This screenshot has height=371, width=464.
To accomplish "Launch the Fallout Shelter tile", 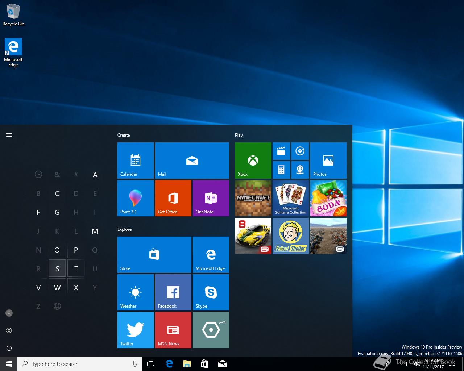I will (x=291, y=236).
